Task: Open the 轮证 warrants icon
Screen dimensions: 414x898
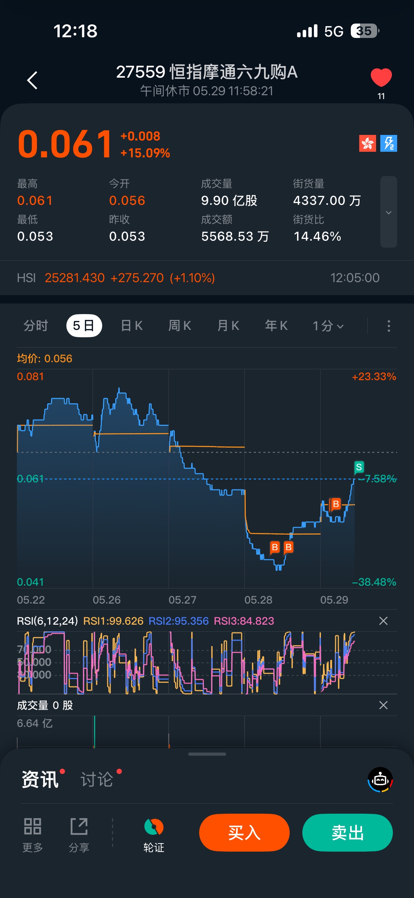Action: pyautogui.click(x=154, y=835)
